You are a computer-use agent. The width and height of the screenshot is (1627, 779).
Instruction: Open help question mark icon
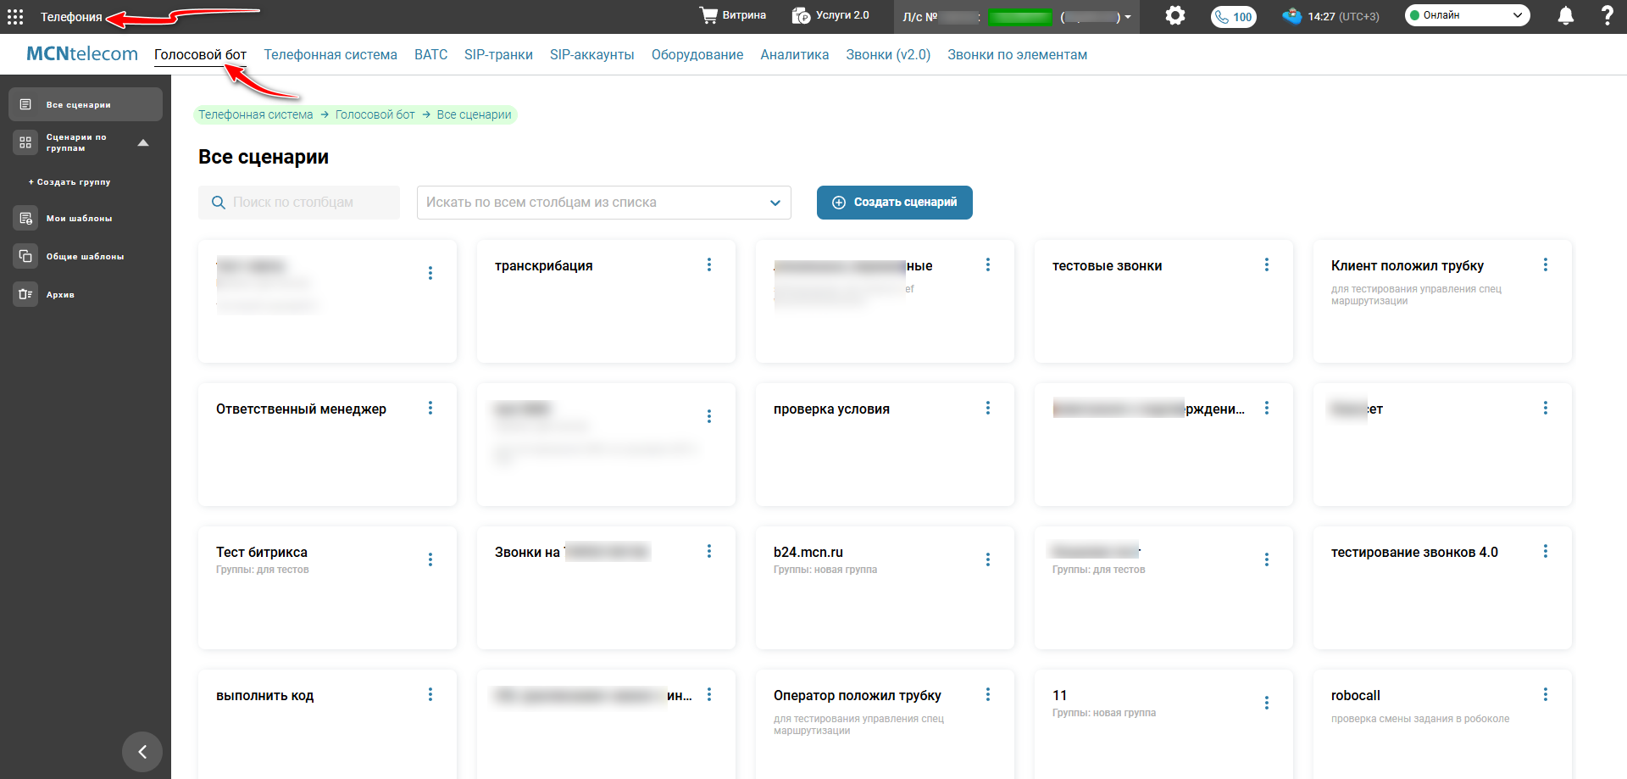click(x=1607, y=15)
